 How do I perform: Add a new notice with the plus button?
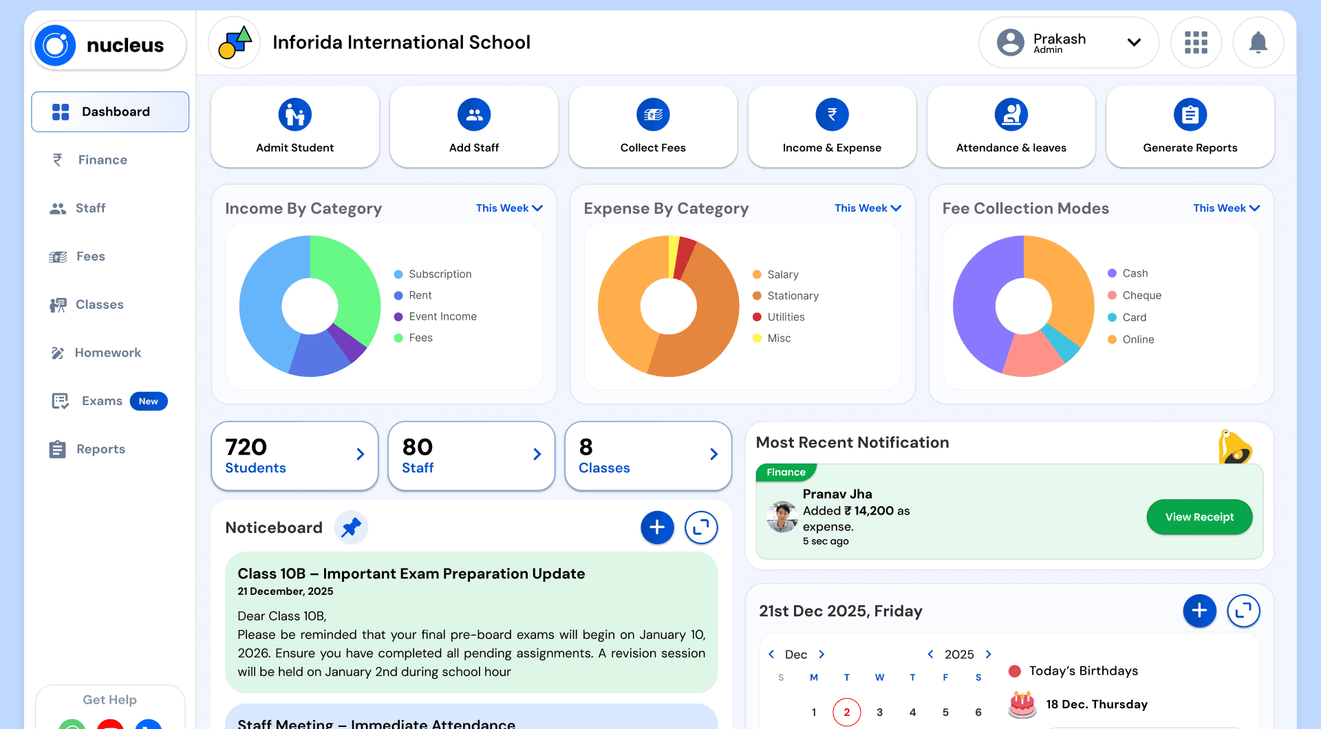click(x=657, y=527)
